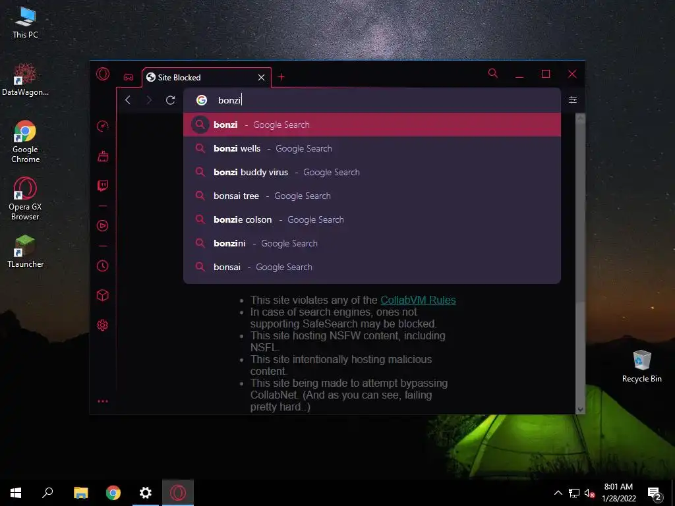
Task: Choose the 'bonzi buddy virus' suggestion
Action: point(372,172)
